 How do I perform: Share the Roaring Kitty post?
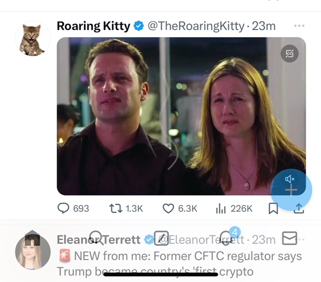(299, 208)
